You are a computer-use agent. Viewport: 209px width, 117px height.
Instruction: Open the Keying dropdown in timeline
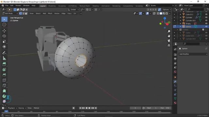point(22,108)
